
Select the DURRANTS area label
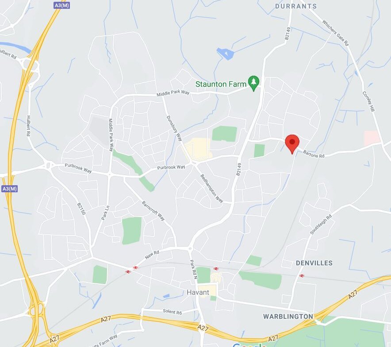pyautogui.click(x=296, y=6)
